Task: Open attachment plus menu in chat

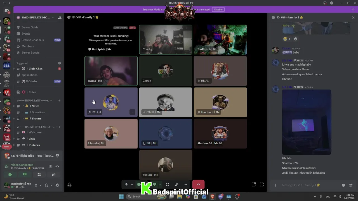Action: (275, 185)
